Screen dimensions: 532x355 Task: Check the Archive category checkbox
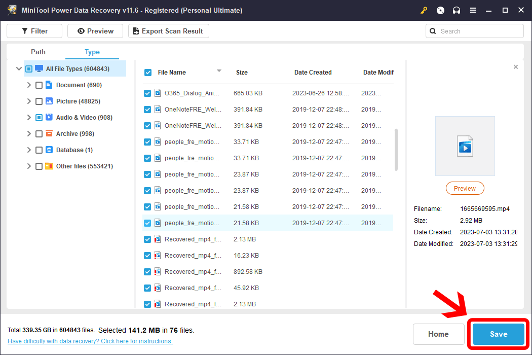(x=39, y=134)
